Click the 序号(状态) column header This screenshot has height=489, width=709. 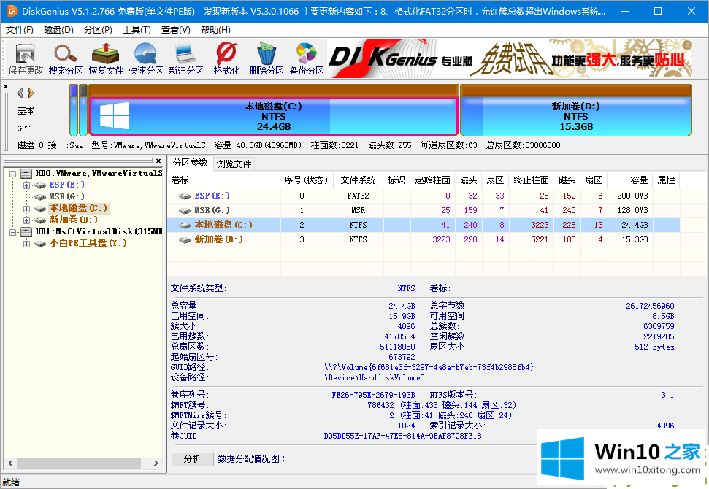click(x=307, y=180)
